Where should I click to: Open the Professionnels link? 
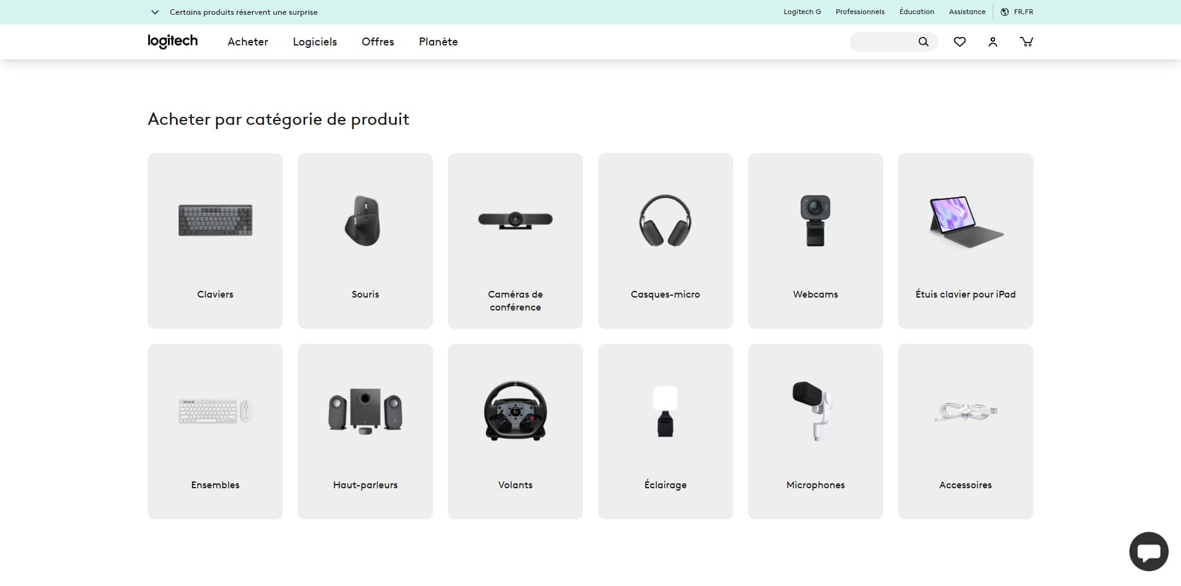[x=860, y=12]
